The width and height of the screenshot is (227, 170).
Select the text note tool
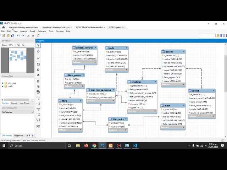point(38,70)
